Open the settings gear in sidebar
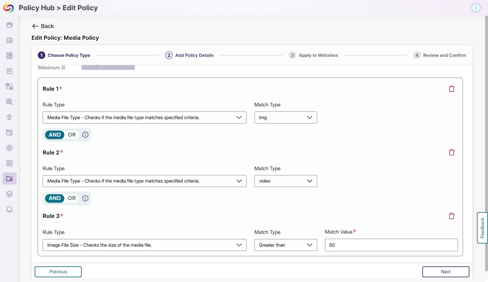 (9, 148)
